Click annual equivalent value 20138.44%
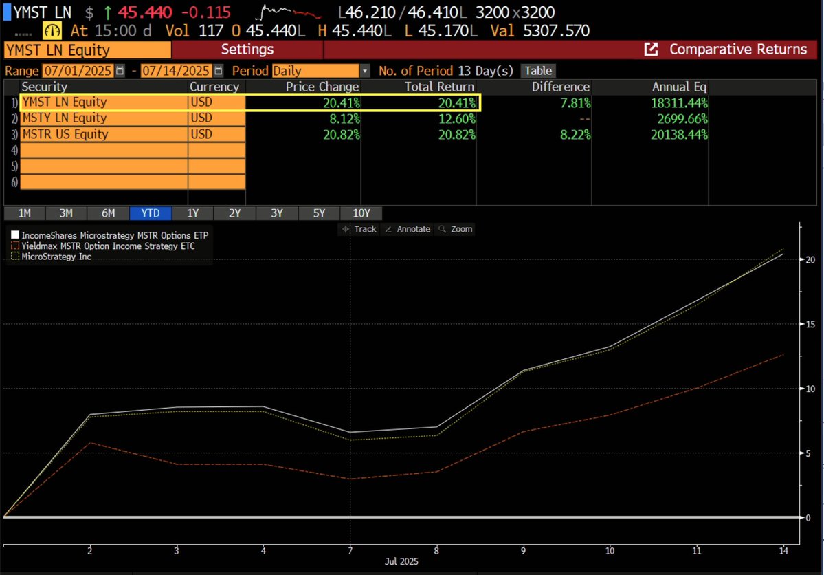This screenshot has width=824, height=575. (680, 135)
